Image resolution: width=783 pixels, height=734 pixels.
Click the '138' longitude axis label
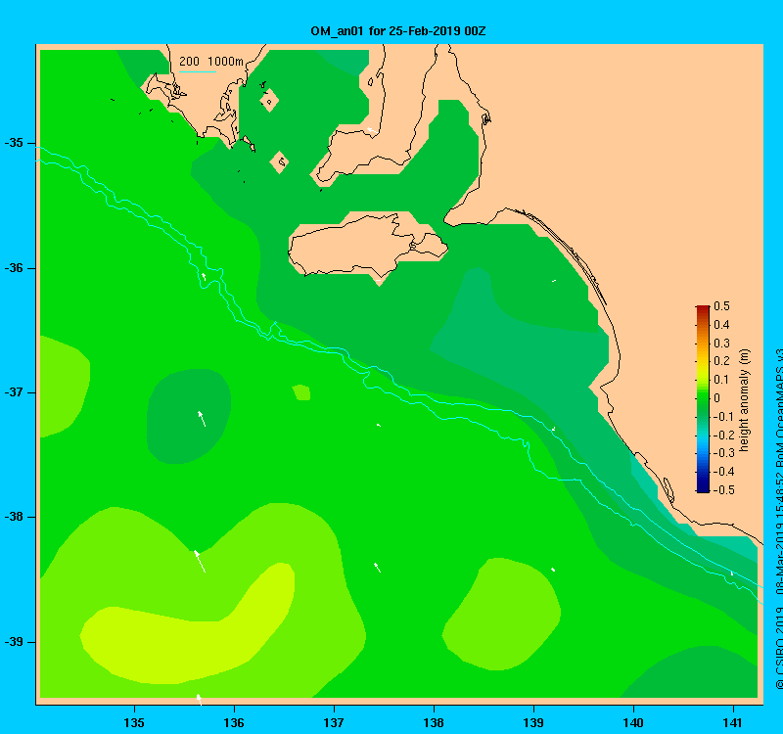(434, 722)
